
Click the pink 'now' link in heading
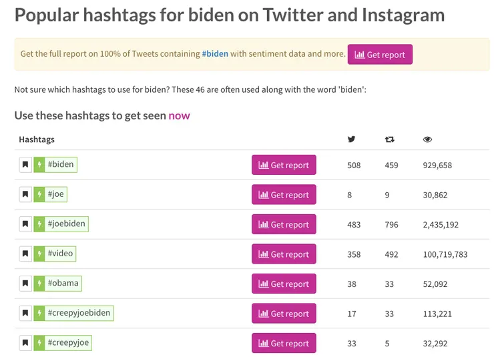(x=179, y=115)
